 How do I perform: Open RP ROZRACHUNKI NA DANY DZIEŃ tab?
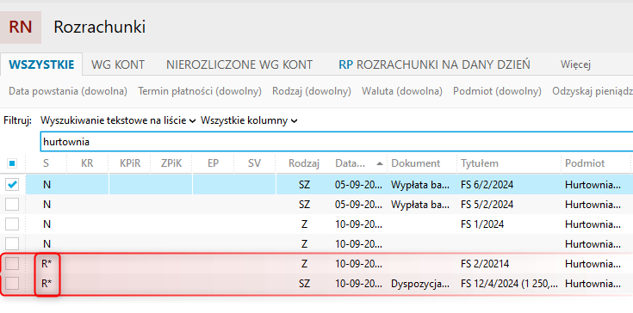point(434,64)
